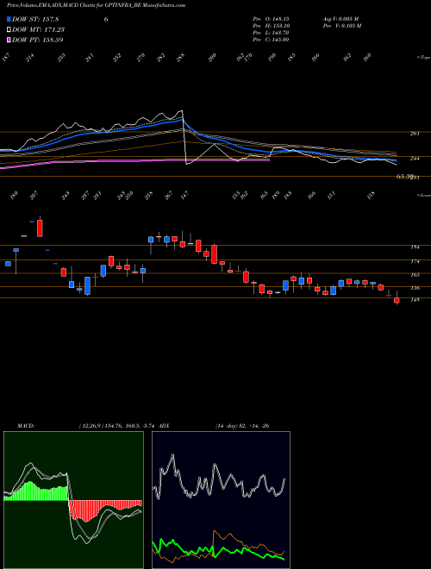Select the 'DOW ST: 157.8' legend text
The height and width of the screenshot is (569, 431).
click(35, 19)
